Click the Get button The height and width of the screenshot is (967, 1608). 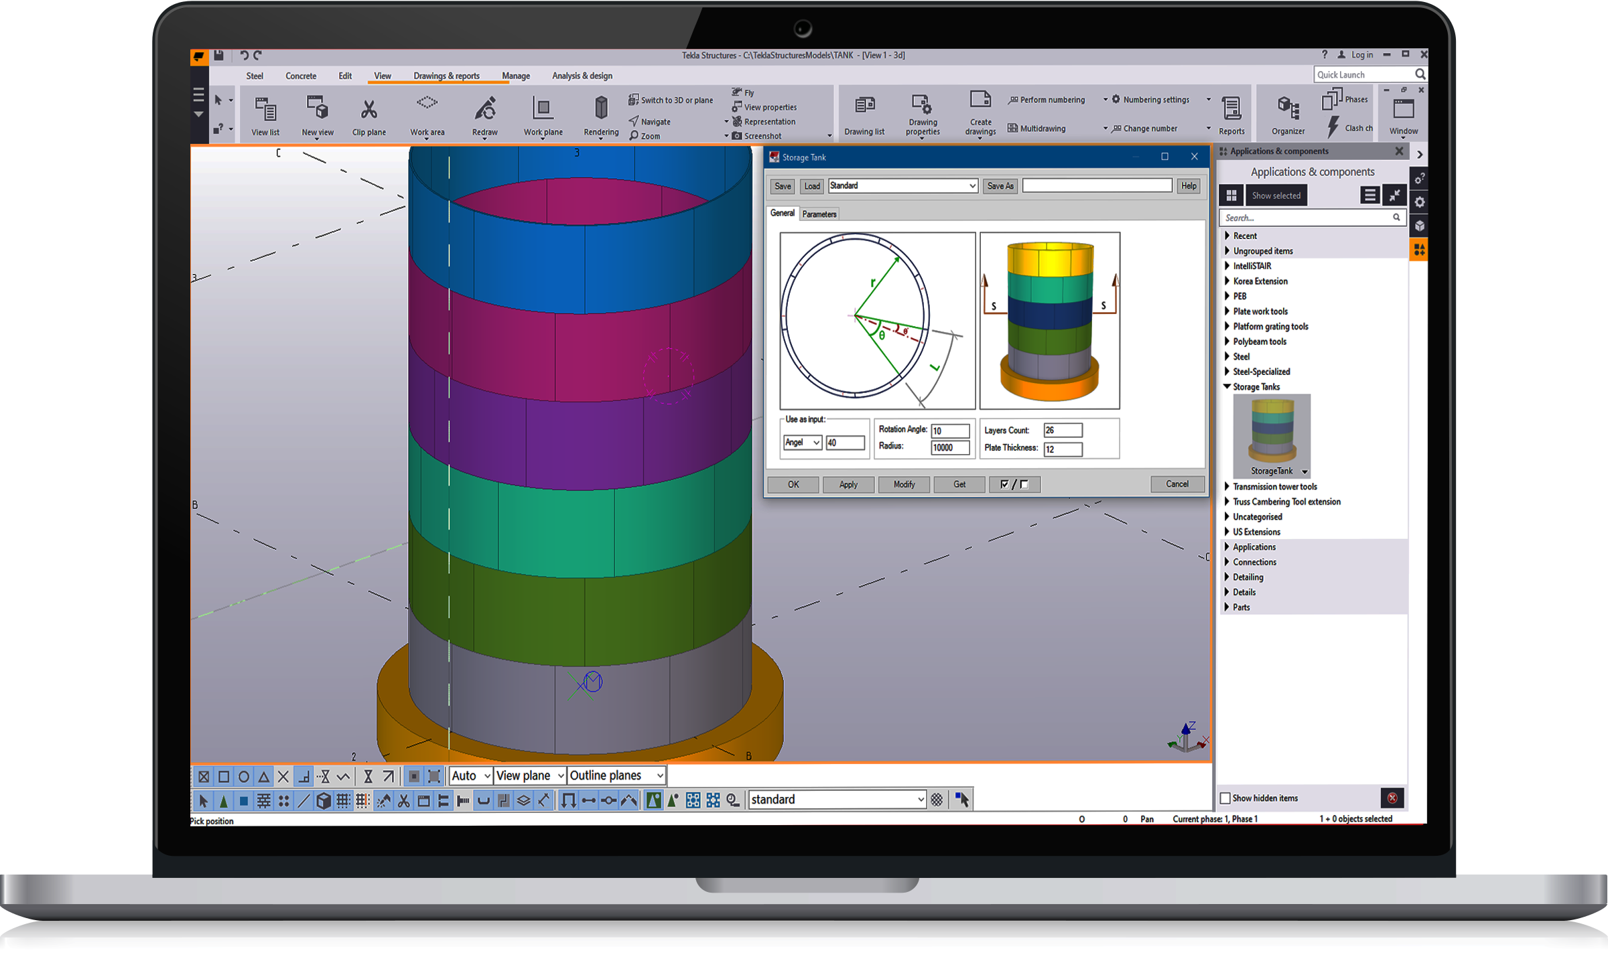(959, 484)
